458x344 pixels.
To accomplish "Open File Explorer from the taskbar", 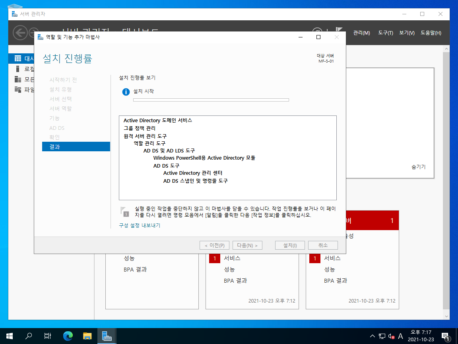I will point(87,336).
